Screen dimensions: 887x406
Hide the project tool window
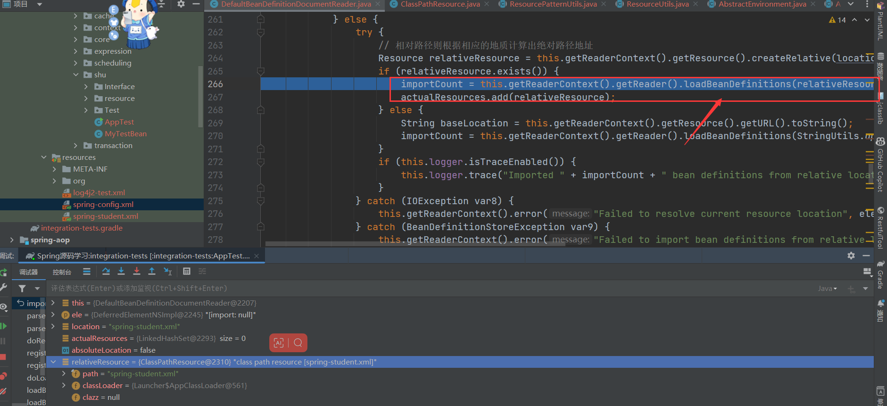pos(196,4)
